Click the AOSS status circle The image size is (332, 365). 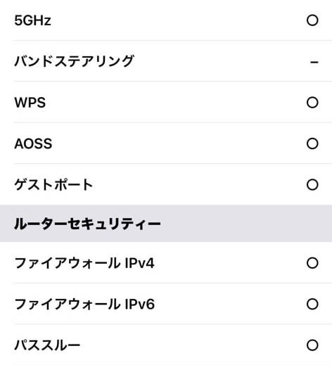pos(312,143)
